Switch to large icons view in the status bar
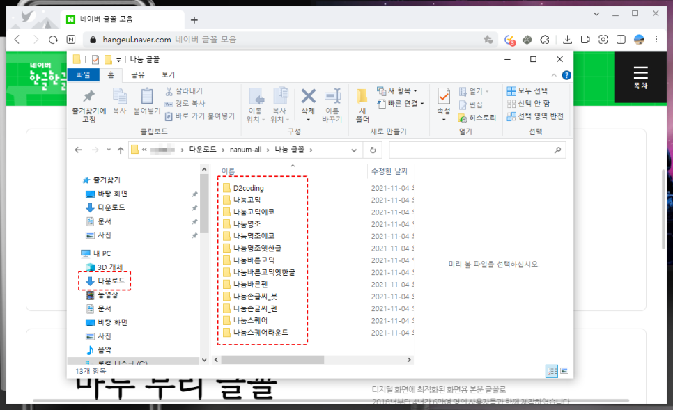Viewport: 673px width, 410px height. (x=564, y=371)
